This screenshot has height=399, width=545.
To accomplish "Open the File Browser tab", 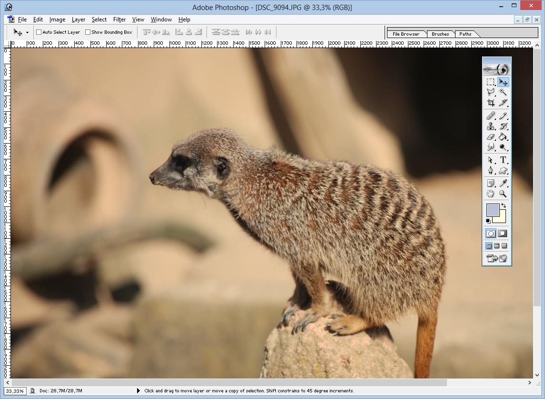I will pos(406,34).
